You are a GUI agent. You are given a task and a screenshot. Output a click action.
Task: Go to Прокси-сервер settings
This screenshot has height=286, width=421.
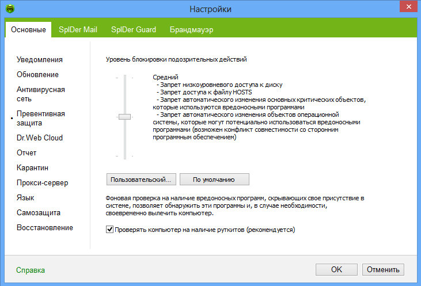coord(42,183)
